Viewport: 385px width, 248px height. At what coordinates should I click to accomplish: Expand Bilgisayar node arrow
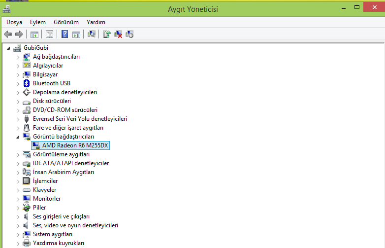pyautogui.click(x=18, y=75)
